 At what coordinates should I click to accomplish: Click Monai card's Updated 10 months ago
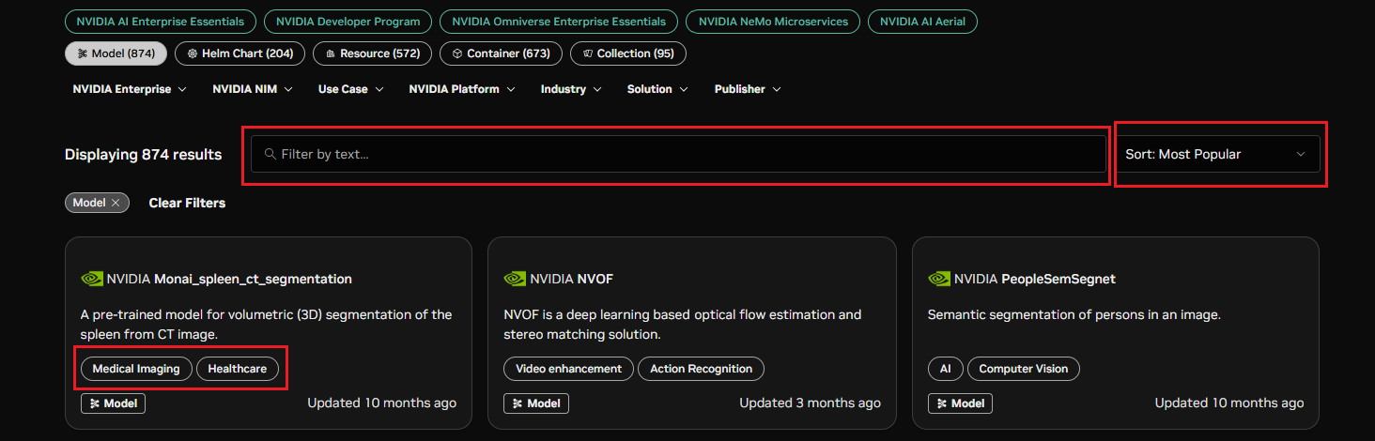pyautogui.click(x=382, y=403)
